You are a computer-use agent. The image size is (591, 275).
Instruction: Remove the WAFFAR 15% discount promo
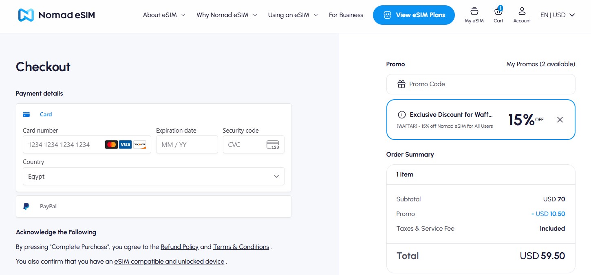click(x=560, y=120)
